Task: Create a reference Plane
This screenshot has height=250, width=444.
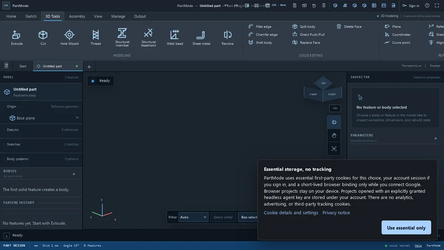Action: point(393,27)
